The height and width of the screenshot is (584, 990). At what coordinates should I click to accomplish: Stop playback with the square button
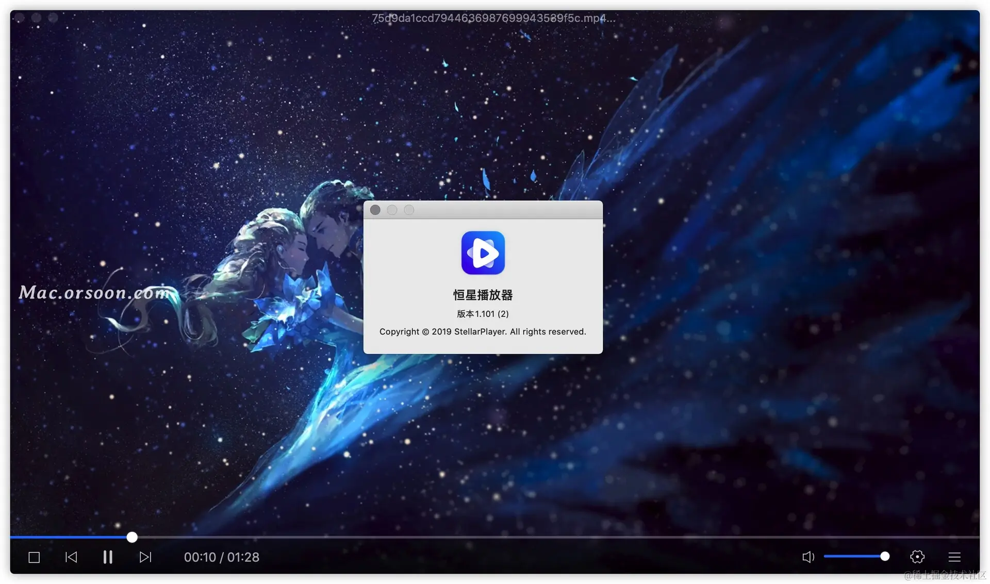coord(34,557)
